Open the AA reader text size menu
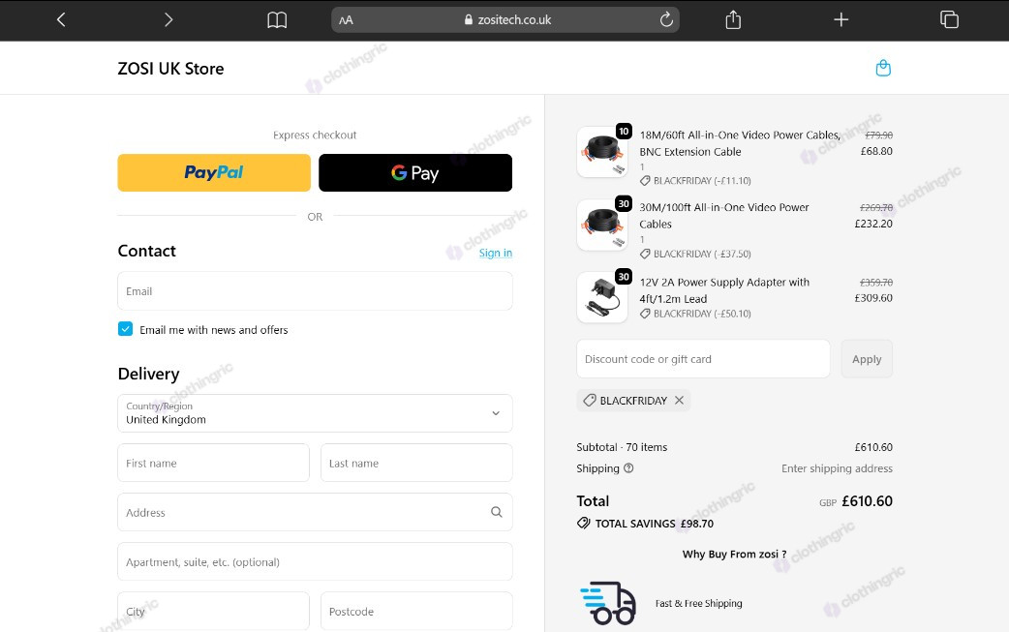1009x632 pixels. click(x=347, y=20)
